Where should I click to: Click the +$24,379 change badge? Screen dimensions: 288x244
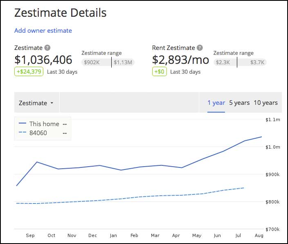coord(29,72)
